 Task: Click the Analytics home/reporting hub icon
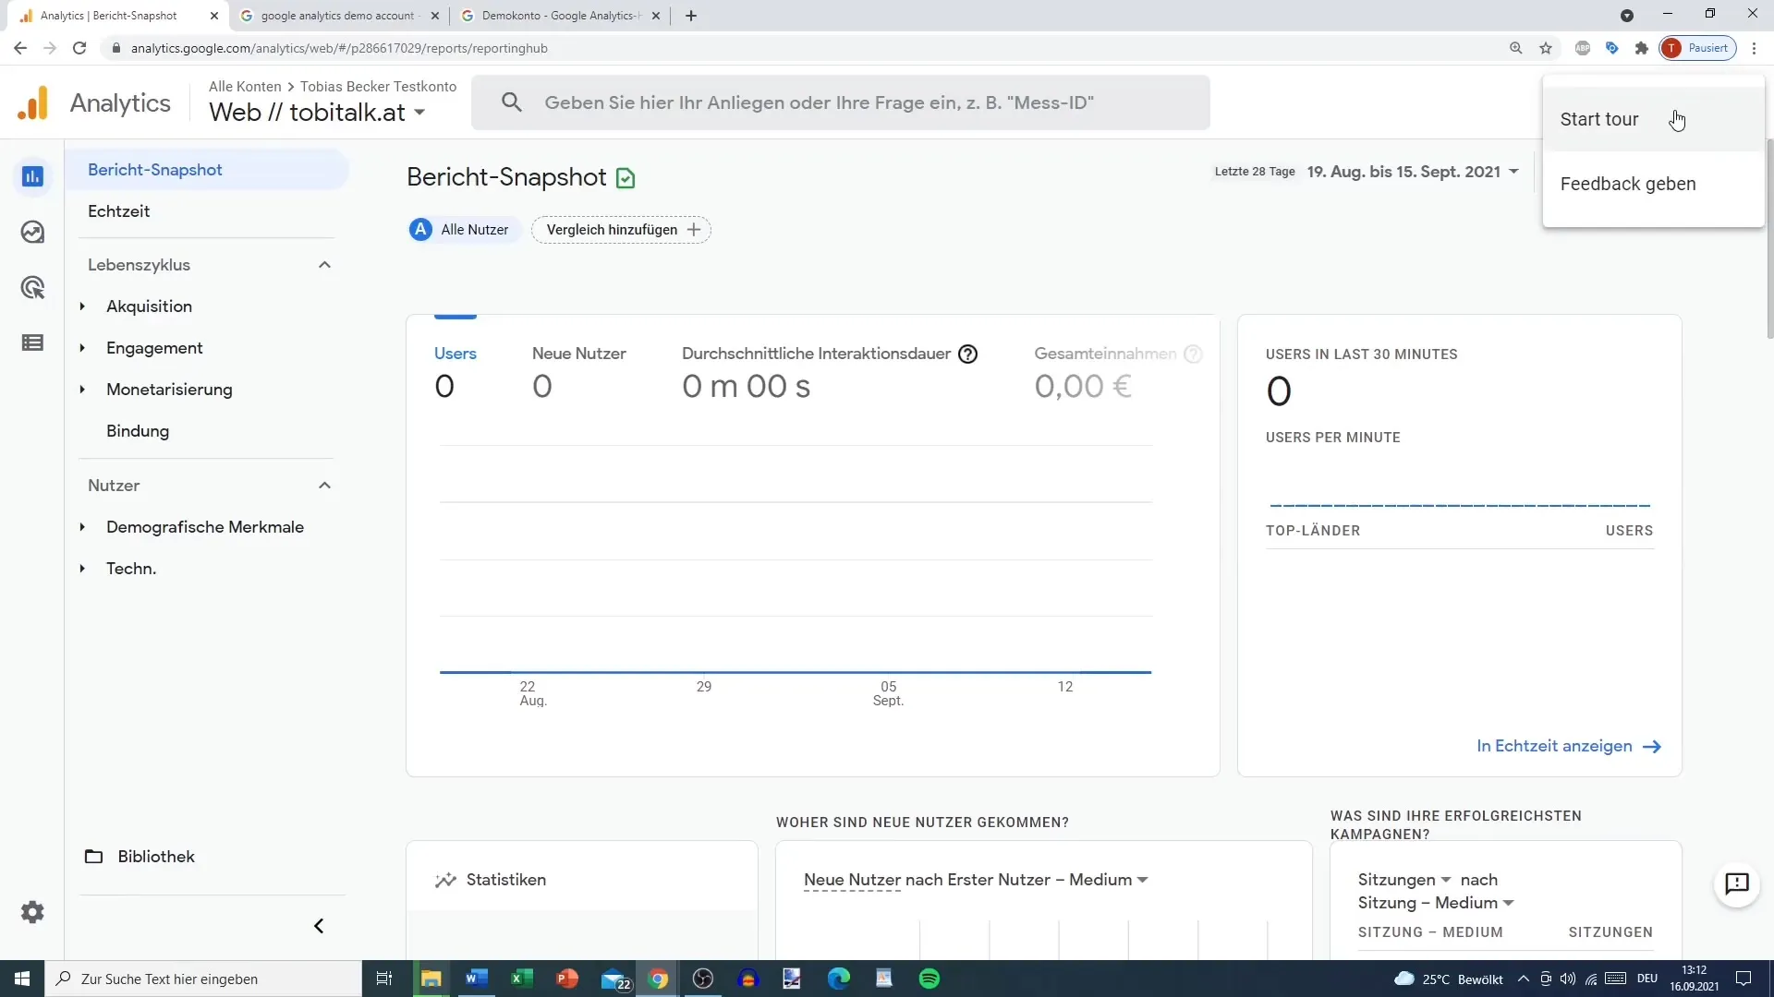coord(31,175)
